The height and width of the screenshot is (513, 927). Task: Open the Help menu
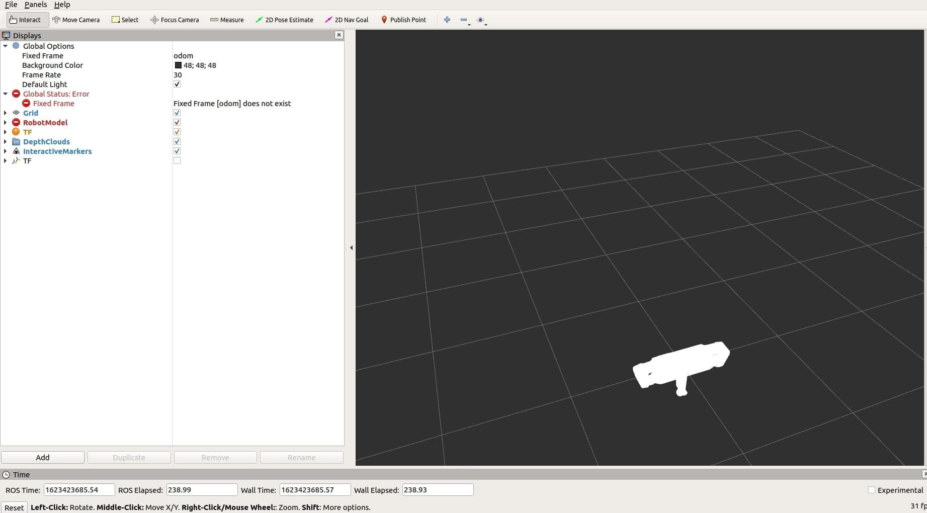pyautogui.click(x=62, y=5)
